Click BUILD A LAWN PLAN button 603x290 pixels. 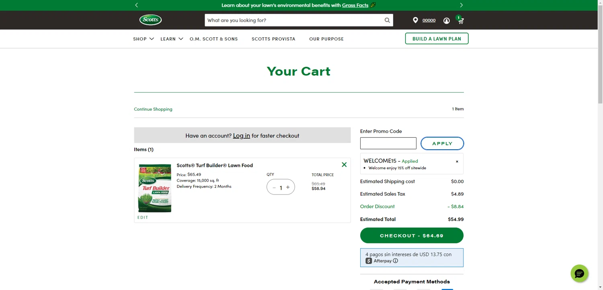(437, 39)
